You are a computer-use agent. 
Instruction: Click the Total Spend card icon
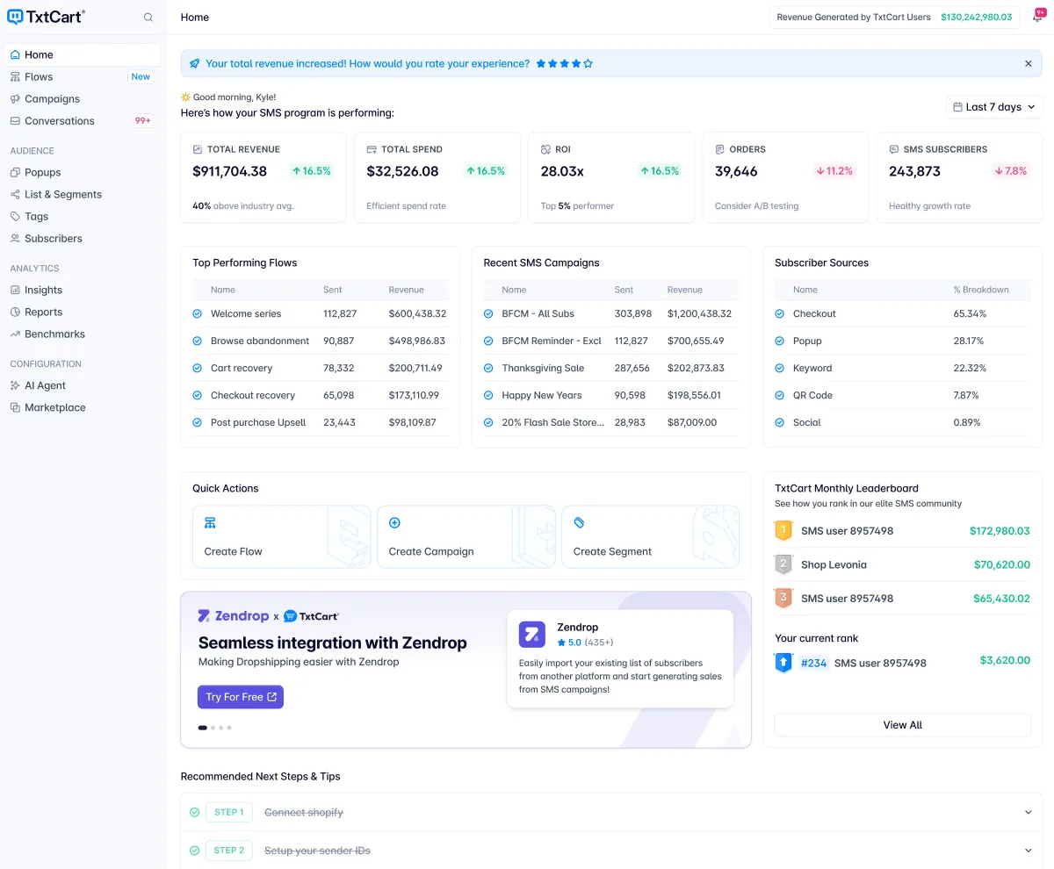click(x=372, y=149)
